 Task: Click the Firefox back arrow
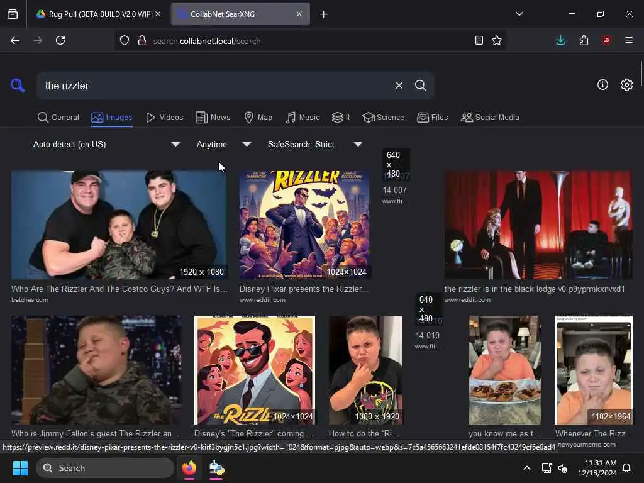tap(15, 40)
